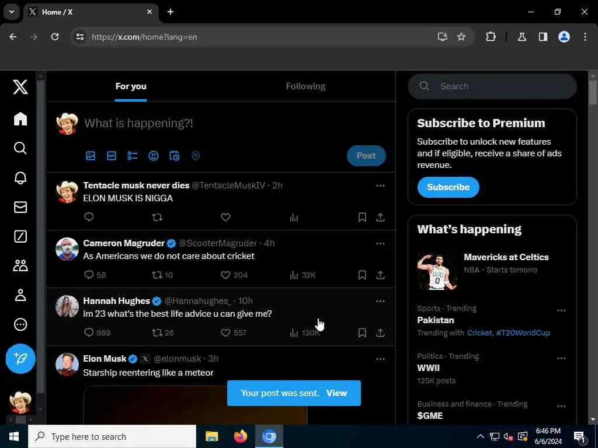Open more options on TentacleMuskIV post
This screenshot has height=448, width=598.
380,185
